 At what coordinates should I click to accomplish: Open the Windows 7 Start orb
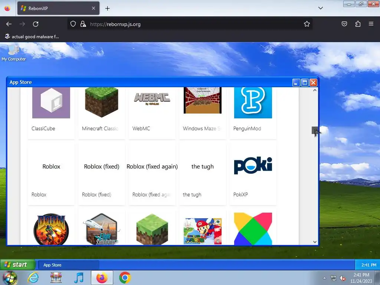tap(10, 278)
